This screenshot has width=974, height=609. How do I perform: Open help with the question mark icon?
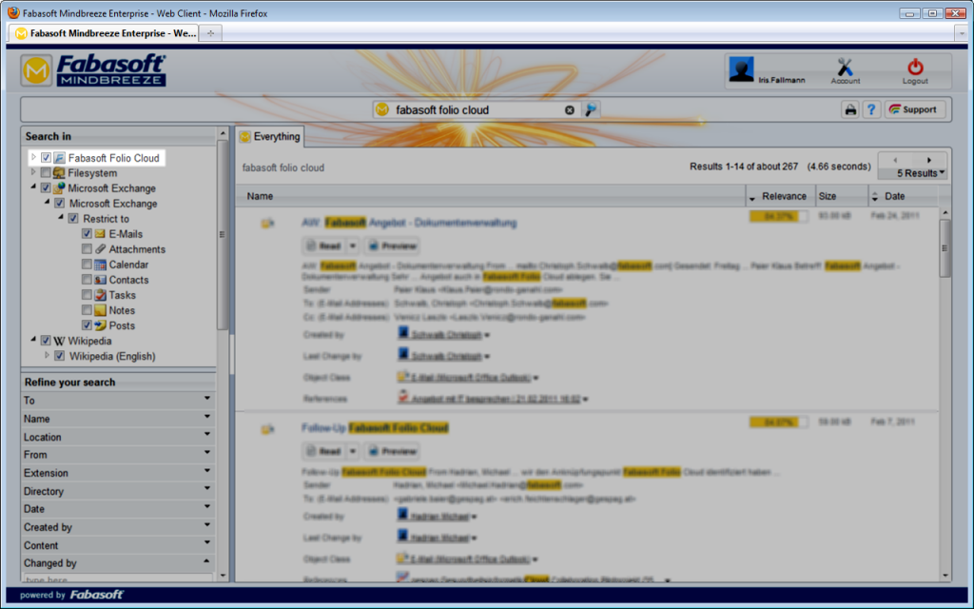[x=871, y=110]
